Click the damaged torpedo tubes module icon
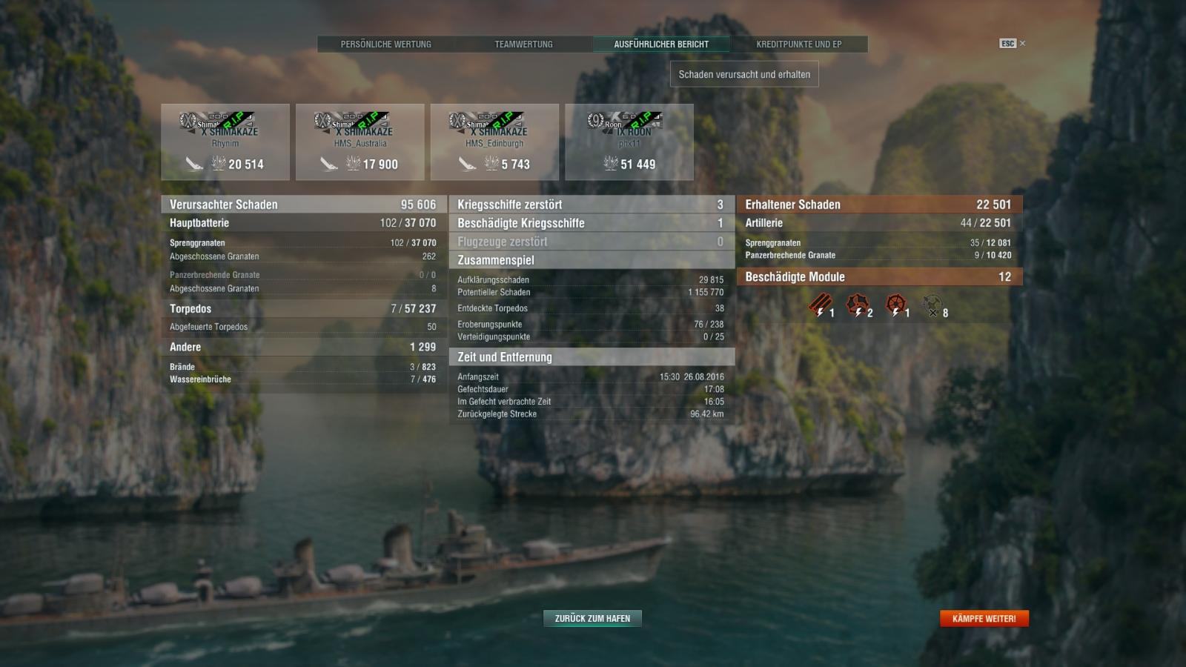The image size is (1186, 667). (x=820, y=305)
